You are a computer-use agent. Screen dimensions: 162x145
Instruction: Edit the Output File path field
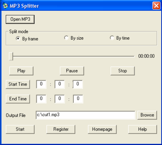click(86, 115)
